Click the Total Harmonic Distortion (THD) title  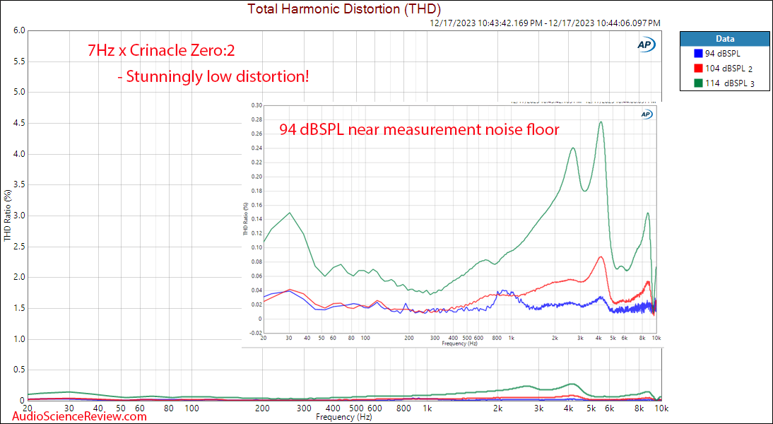pyautogui.click(x=343, y=8)
